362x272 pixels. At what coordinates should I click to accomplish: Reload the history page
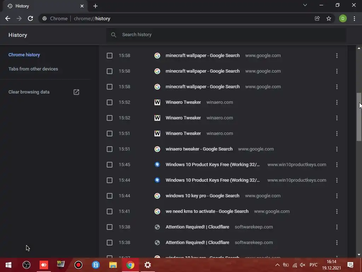click(30, 18)
